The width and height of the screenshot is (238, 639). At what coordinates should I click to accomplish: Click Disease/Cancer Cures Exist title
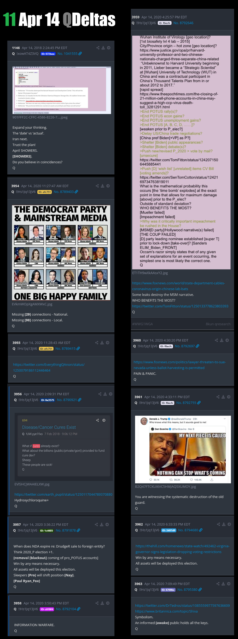49,427
